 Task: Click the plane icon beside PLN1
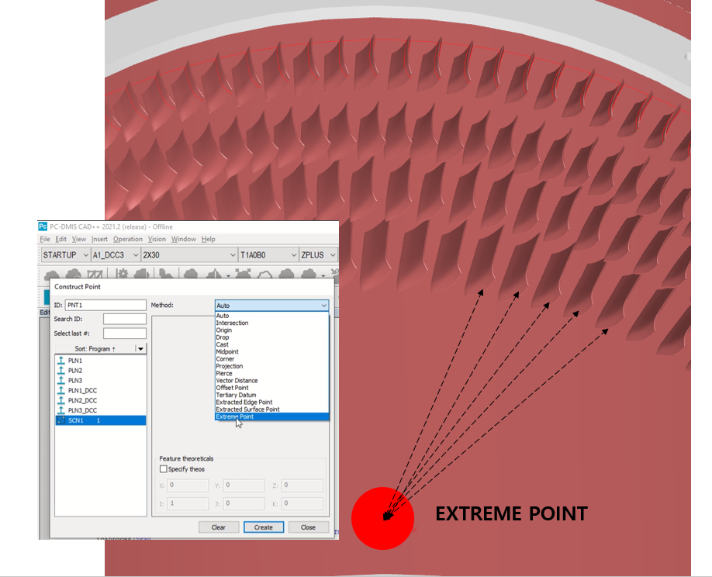click(x=61, y=361)
